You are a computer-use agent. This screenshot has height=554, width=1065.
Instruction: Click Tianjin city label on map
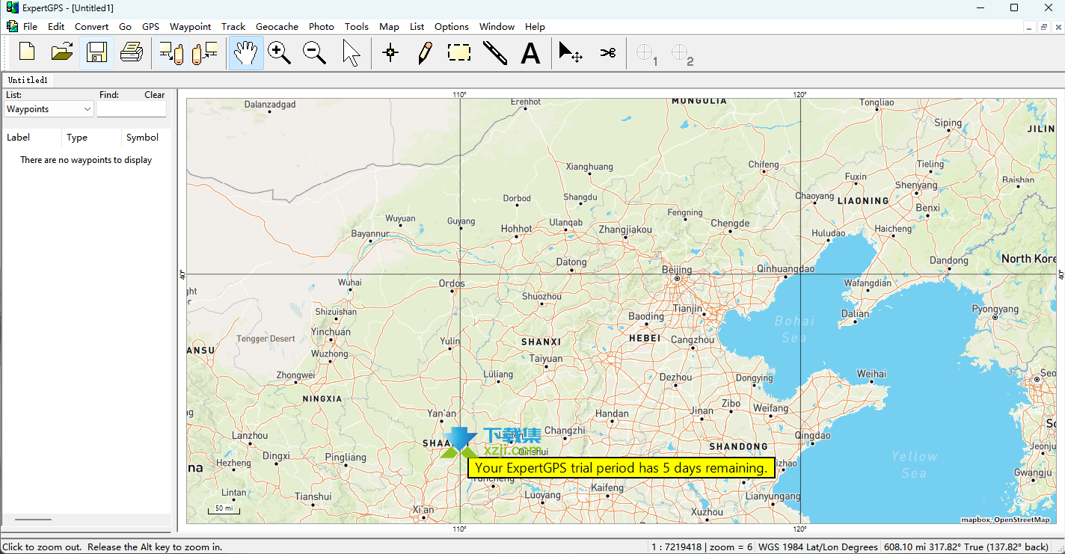click(x=688, y=308)
